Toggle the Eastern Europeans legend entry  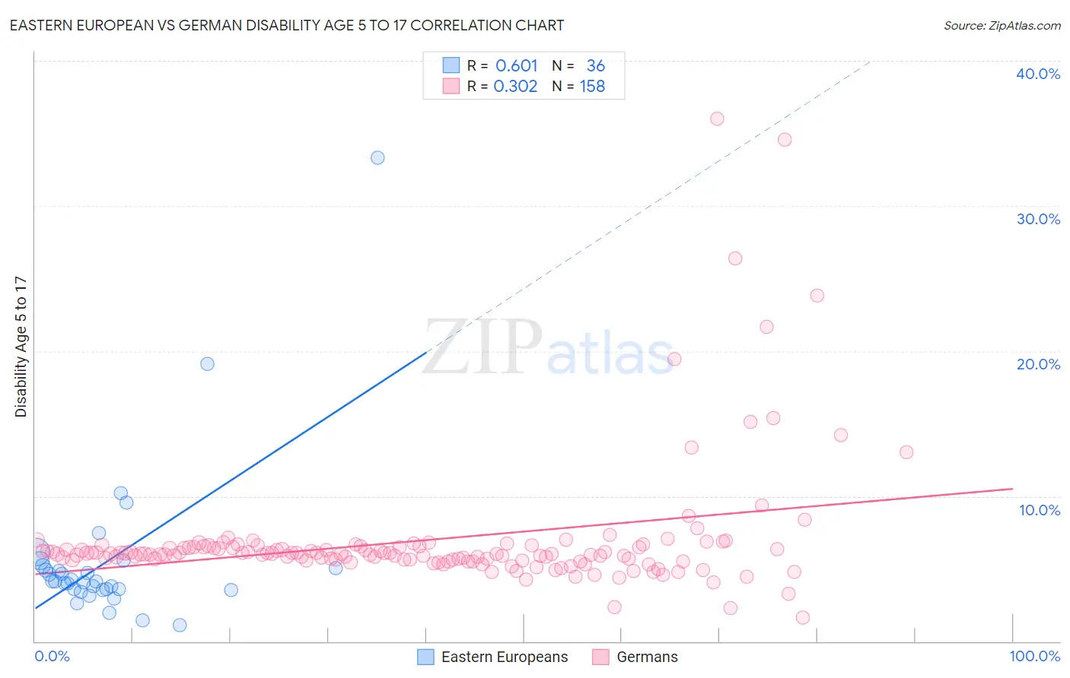[493, 657]
